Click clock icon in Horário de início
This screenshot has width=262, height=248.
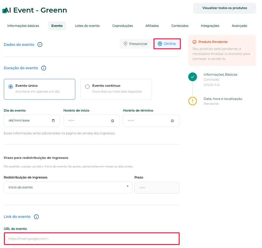click(113, 121)
